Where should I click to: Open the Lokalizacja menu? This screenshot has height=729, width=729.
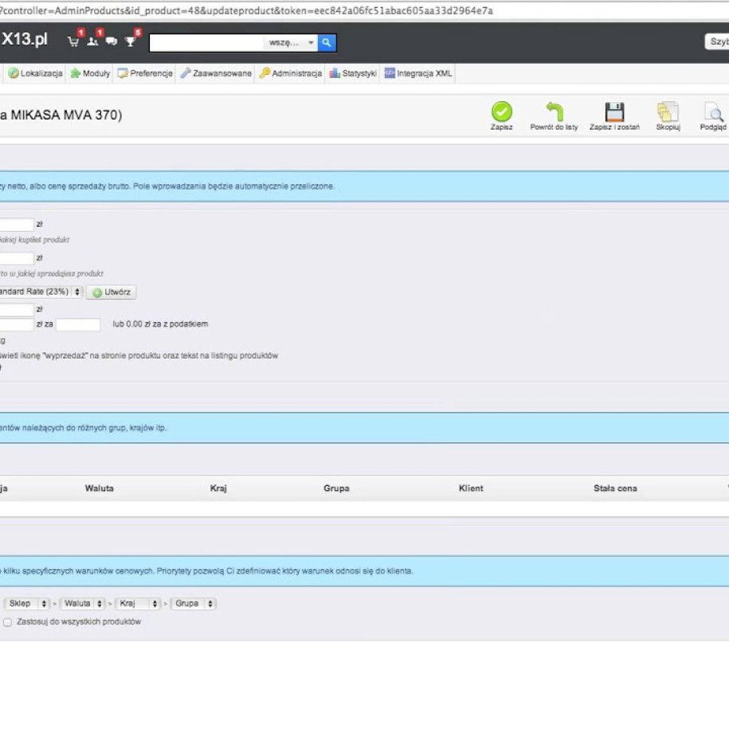[x=35, y=73]
